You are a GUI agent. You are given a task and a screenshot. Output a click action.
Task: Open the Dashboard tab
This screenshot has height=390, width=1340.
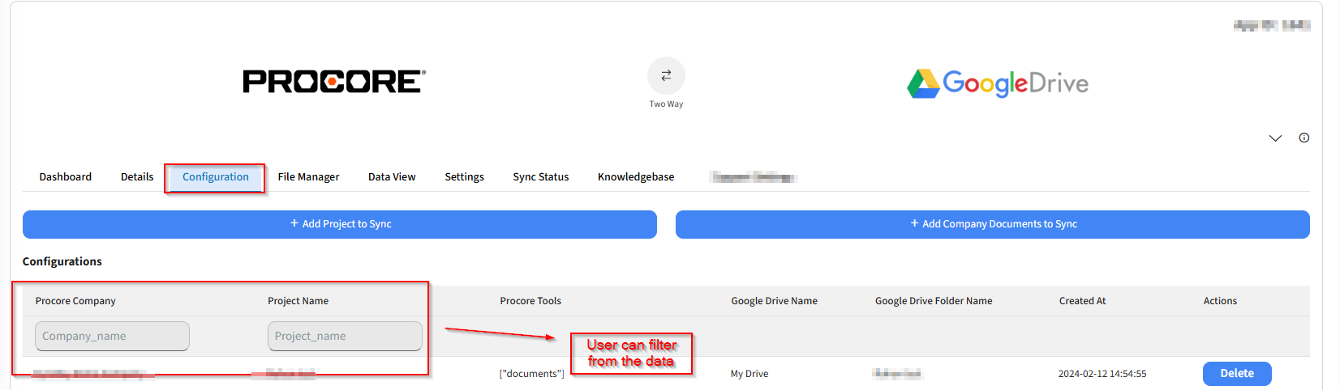(x=66, y=177)
